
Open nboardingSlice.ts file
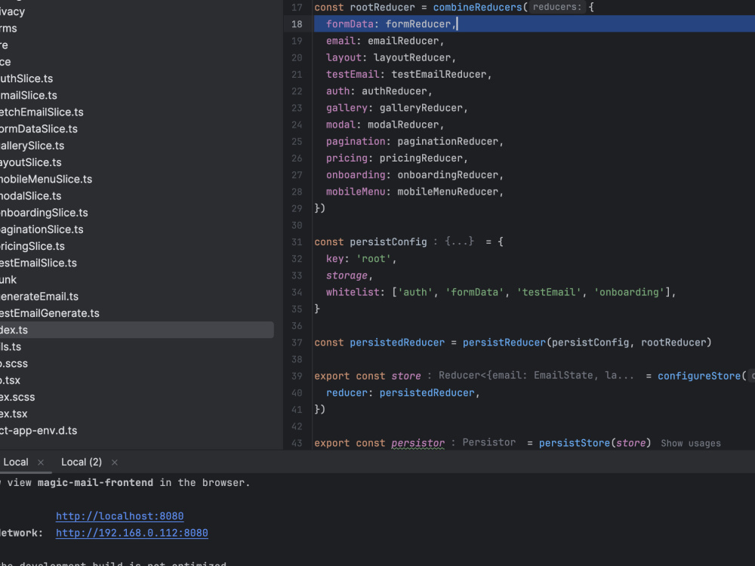44,213
